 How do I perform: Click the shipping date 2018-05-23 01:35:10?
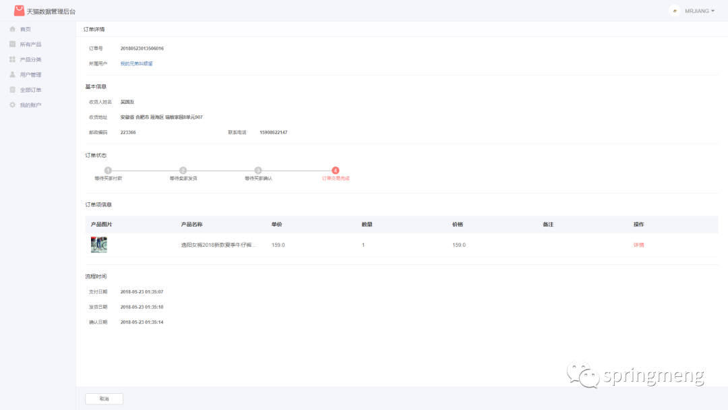[x=142, y=307]
